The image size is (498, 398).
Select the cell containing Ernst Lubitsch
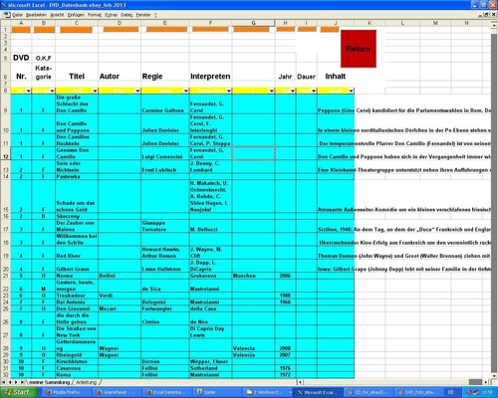(165, 167)
